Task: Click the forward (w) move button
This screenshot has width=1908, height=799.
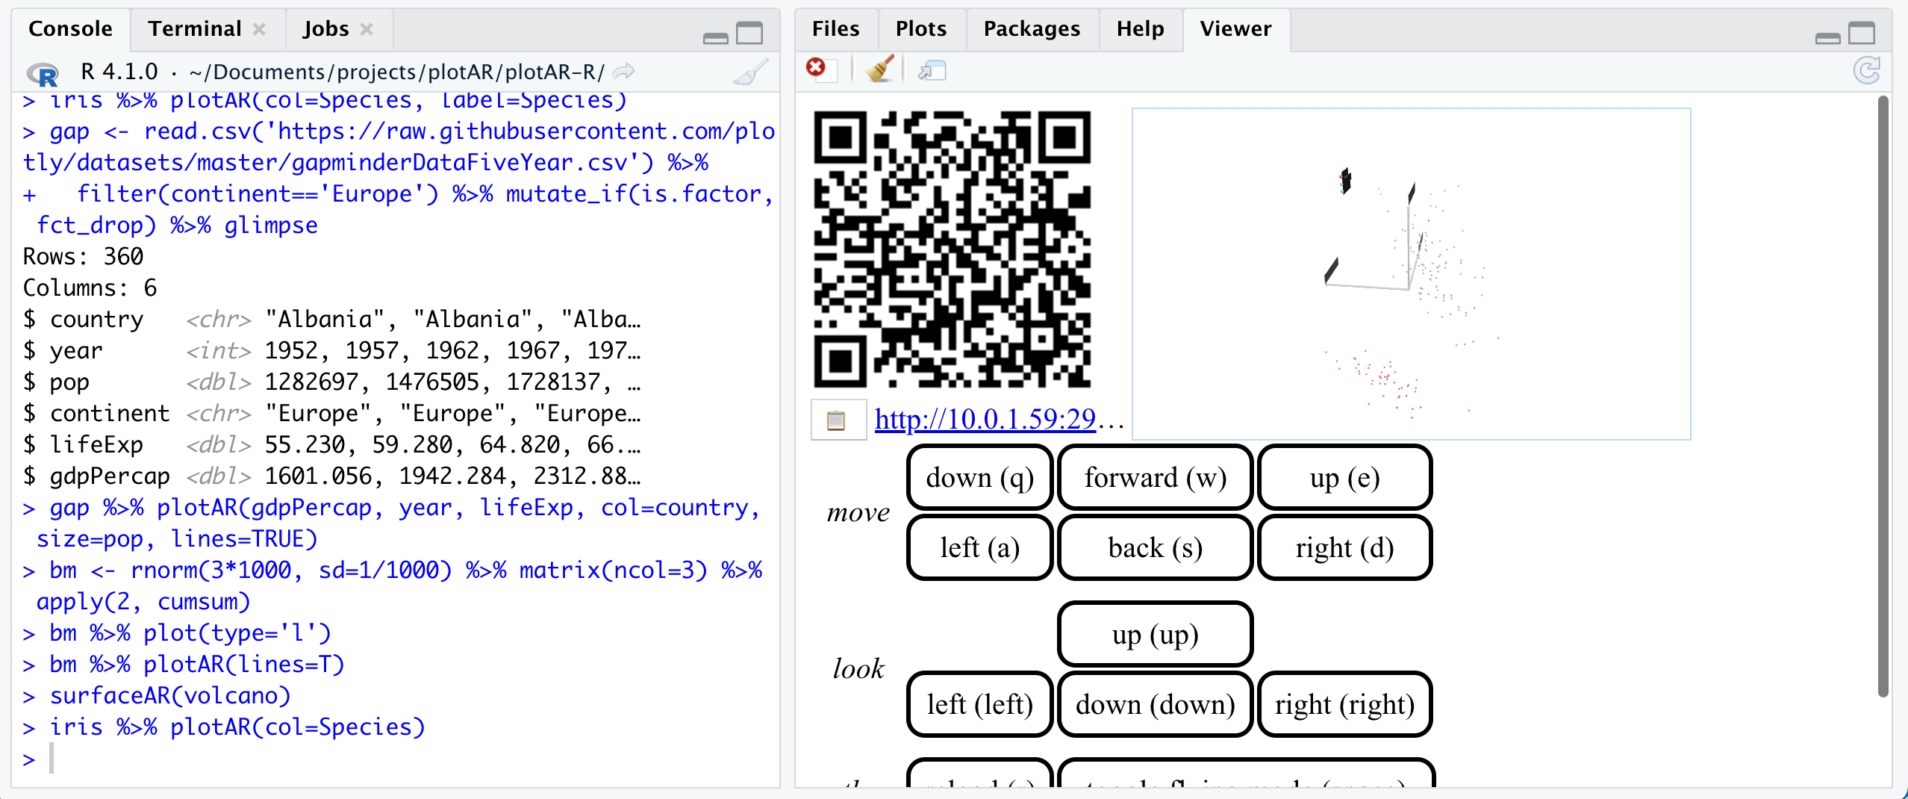Action: click(x=1155, y=477)
